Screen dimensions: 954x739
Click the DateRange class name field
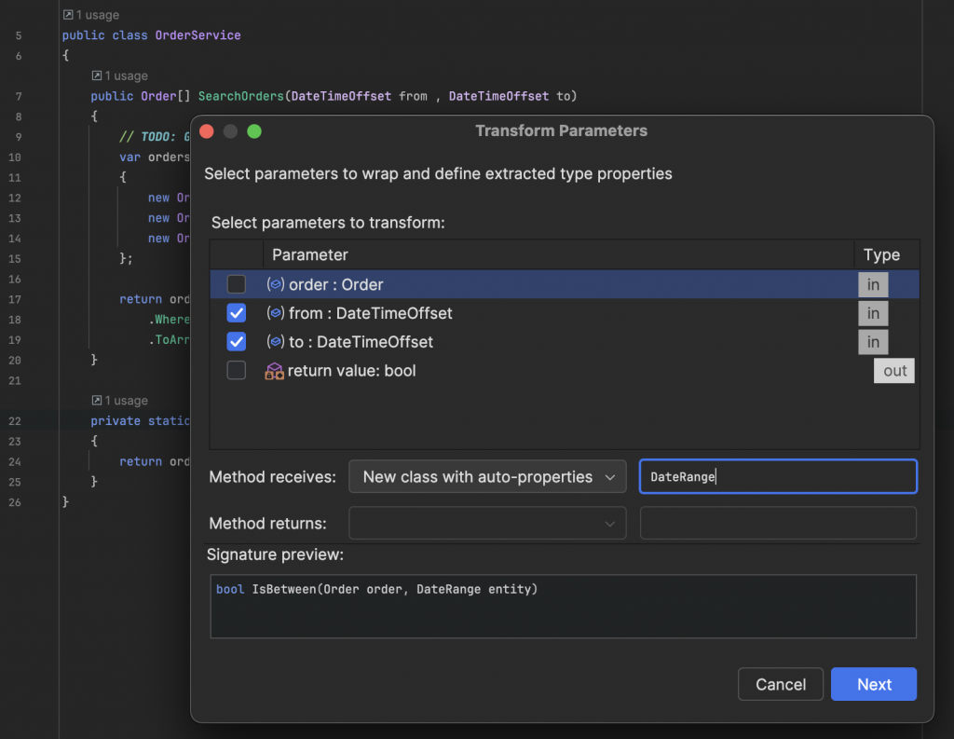click(778, 477)
